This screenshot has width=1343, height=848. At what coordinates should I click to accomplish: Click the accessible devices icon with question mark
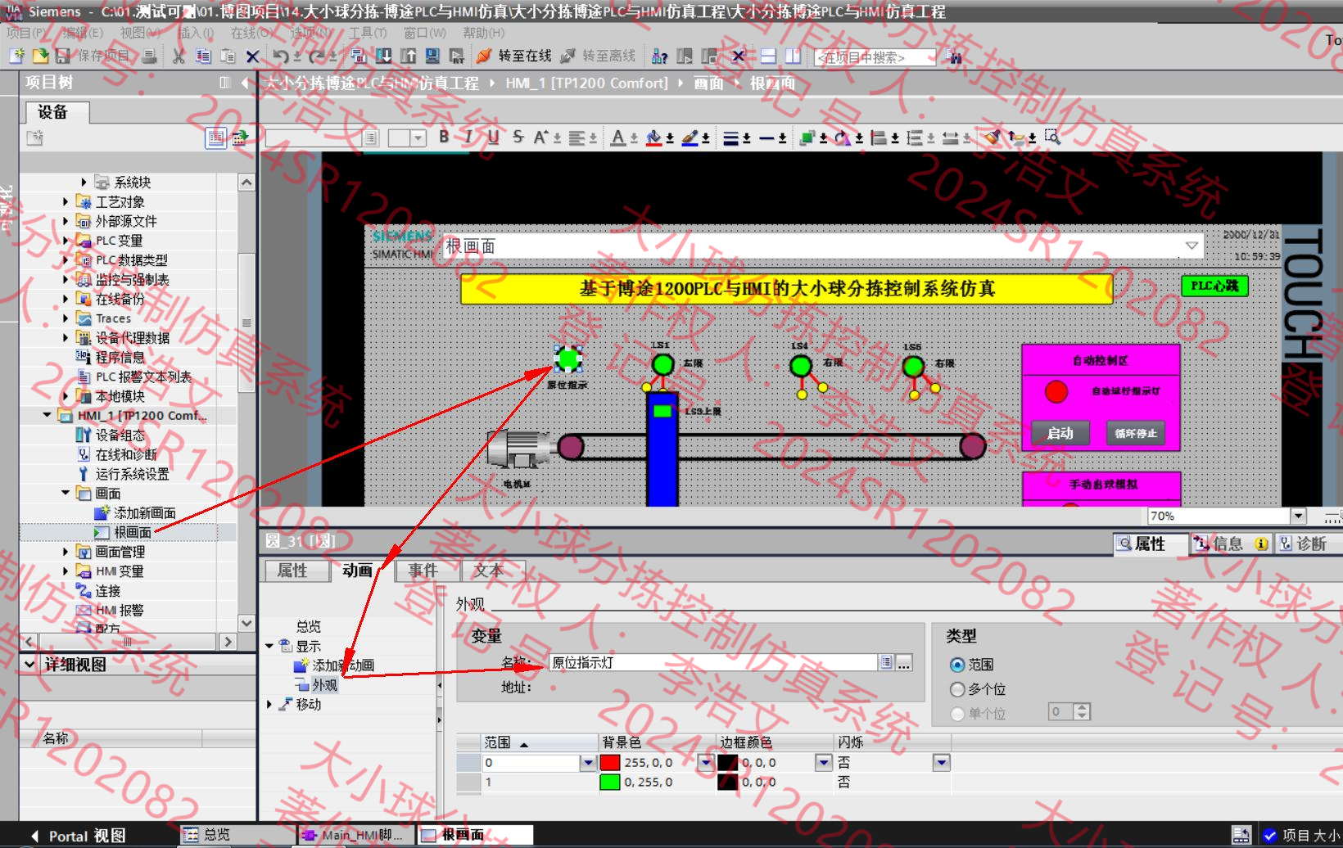[x=659, y=56]
